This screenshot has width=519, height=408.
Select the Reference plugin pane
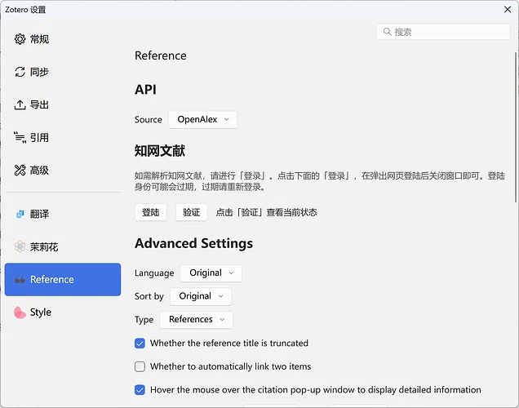click(63, 280)
